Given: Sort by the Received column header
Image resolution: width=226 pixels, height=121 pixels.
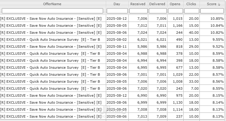Looking at the screenshot, I should click(138, 4).
